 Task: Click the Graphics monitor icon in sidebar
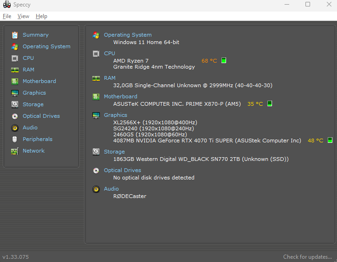click(14, 93)
